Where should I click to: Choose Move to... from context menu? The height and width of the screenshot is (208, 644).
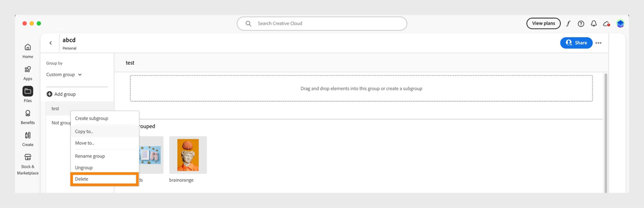click(x=105, y=143)
